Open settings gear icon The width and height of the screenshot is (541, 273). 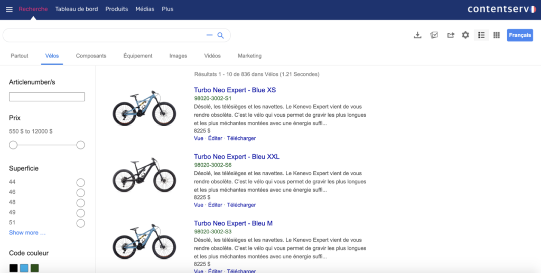(x=465, y=35)
